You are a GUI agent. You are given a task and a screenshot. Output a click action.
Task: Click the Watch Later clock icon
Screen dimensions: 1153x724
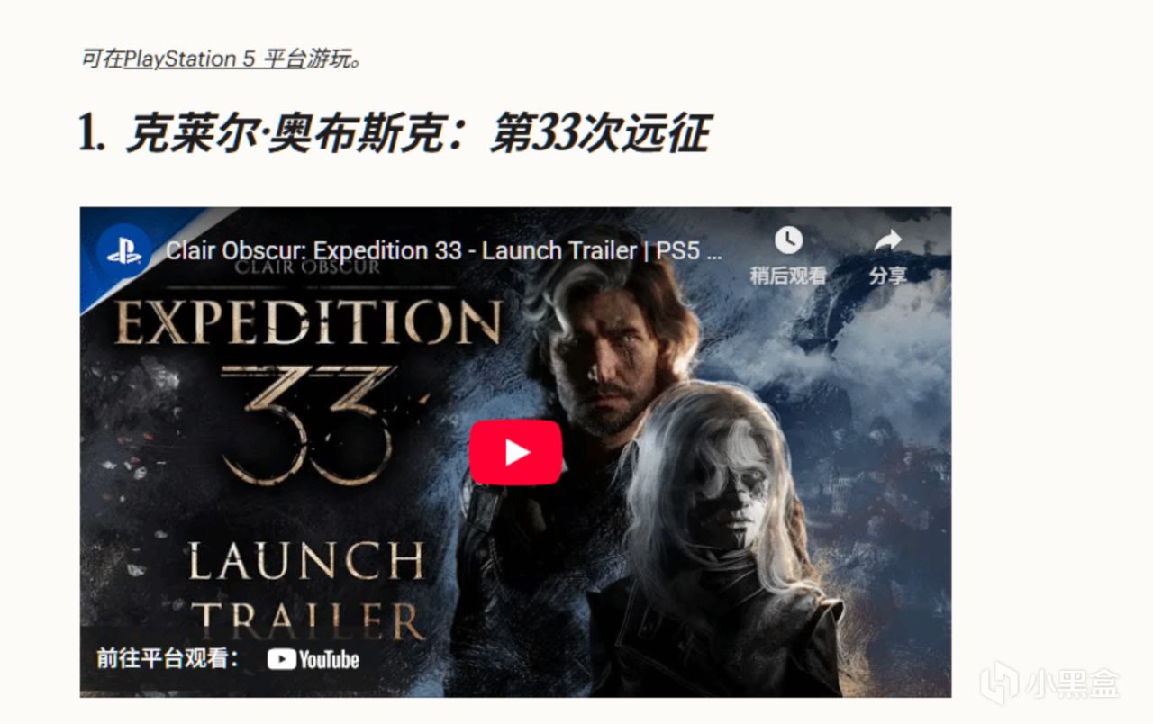788,240
